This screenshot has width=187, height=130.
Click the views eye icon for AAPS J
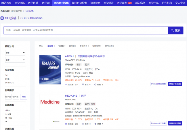click(66, 85)
